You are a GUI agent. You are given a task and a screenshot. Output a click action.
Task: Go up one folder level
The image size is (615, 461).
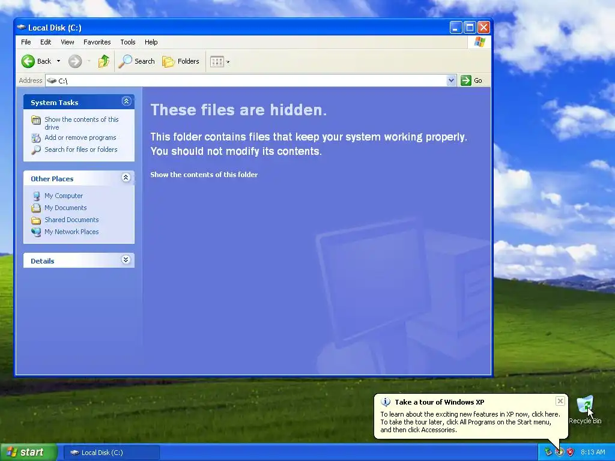[x=104, y=61]
